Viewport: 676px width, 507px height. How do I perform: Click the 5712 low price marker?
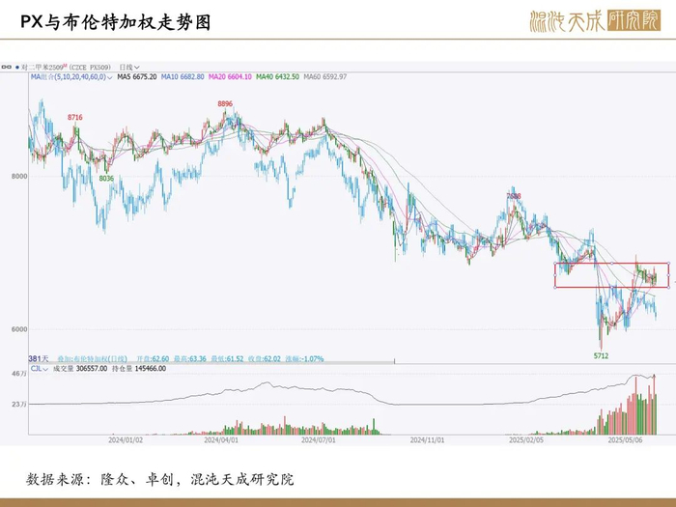(x=601, y=355)
